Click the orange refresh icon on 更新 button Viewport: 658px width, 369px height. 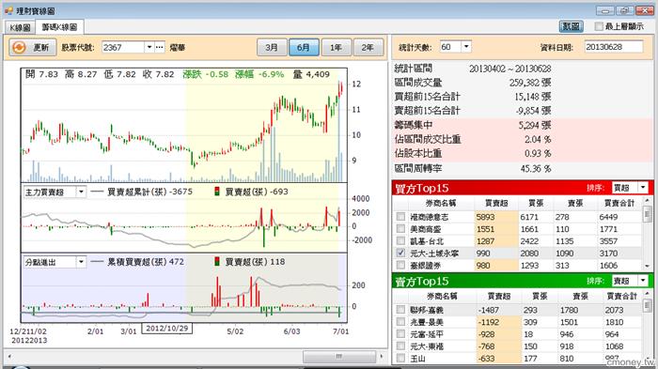pos(19,47)
